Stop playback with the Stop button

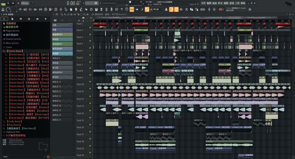[13, 3]
